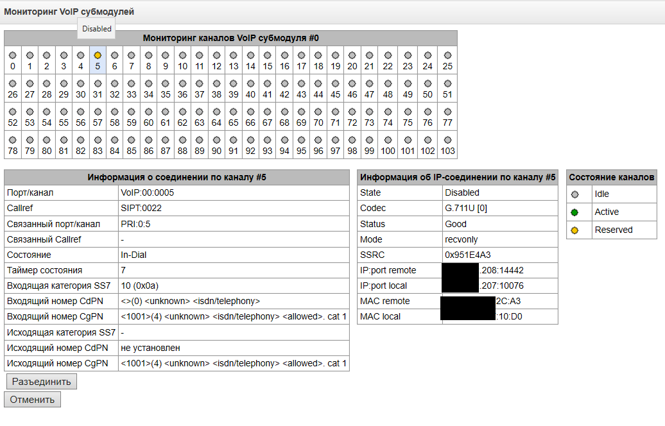Open channel 12 status indicator

coord(217,55)
